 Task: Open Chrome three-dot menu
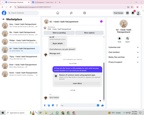(x=141, y=7)
